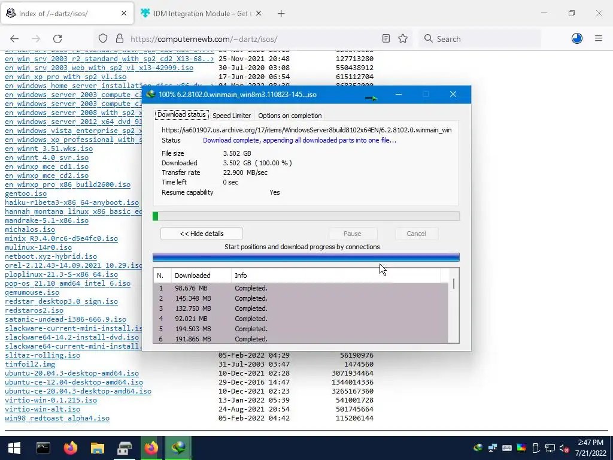Click the USB safely remove tray icon

click(536, 448)
